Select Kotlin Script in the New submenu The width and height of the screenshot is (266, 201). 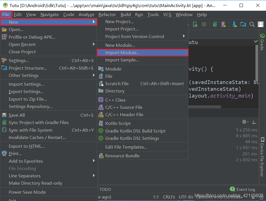[142, 123]
